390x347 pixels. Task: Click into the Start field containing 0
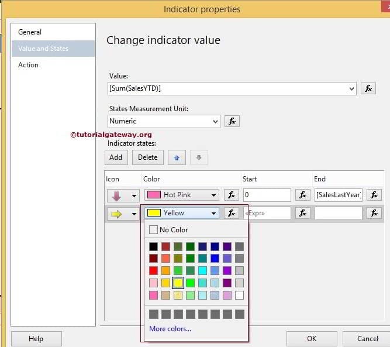(x=267, y=195)
